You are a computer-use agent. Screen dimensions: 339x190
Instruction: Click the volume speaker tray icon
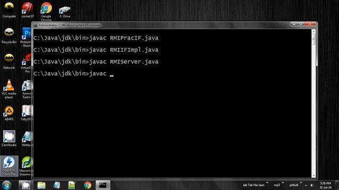[x=312, y=185]
